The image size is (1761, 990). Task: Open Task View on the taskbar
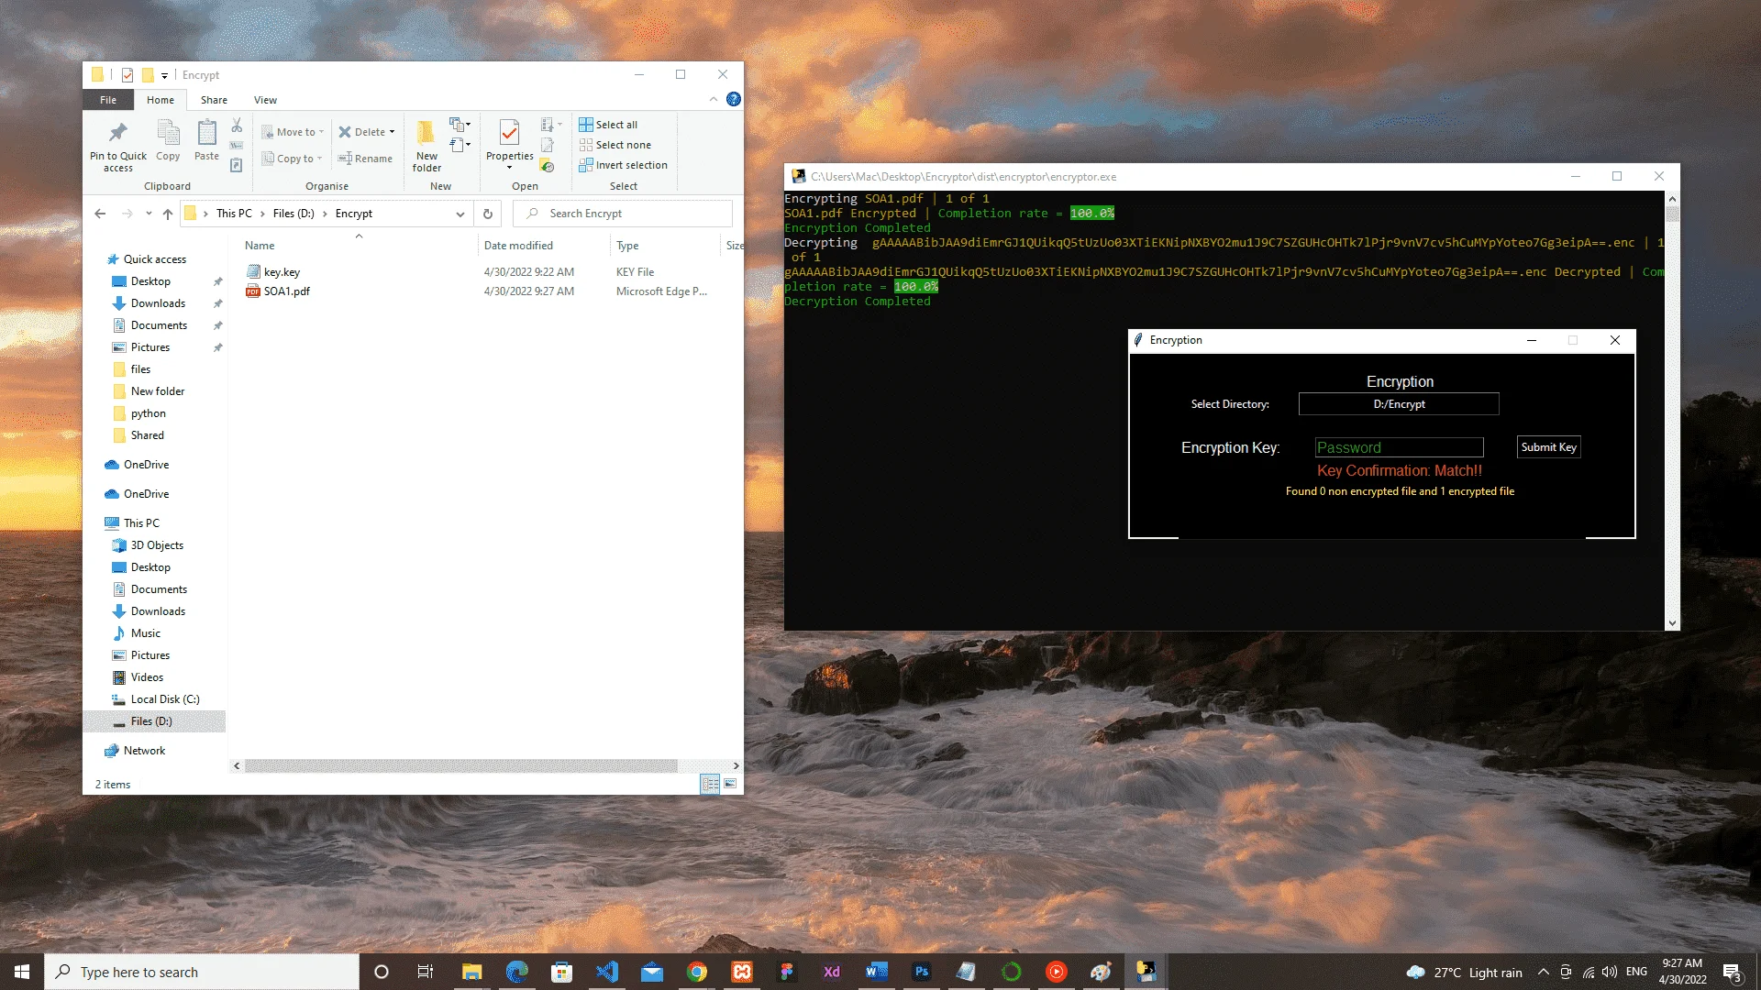(x=426, y=972)
